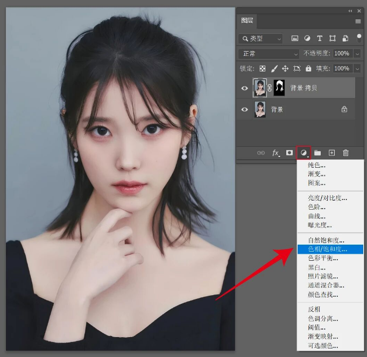Lock position move-arrows icon
The width and height of the screenshot is (367, 357).
click(x=285, y=68)
